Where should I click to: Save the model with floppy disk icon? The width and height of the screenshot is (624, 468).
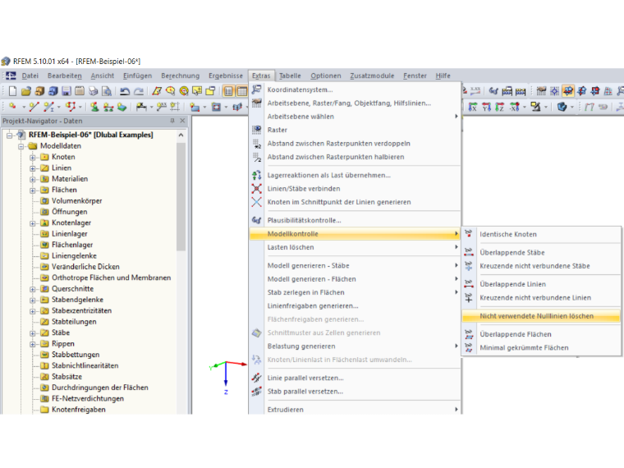[x=66, y=91]
